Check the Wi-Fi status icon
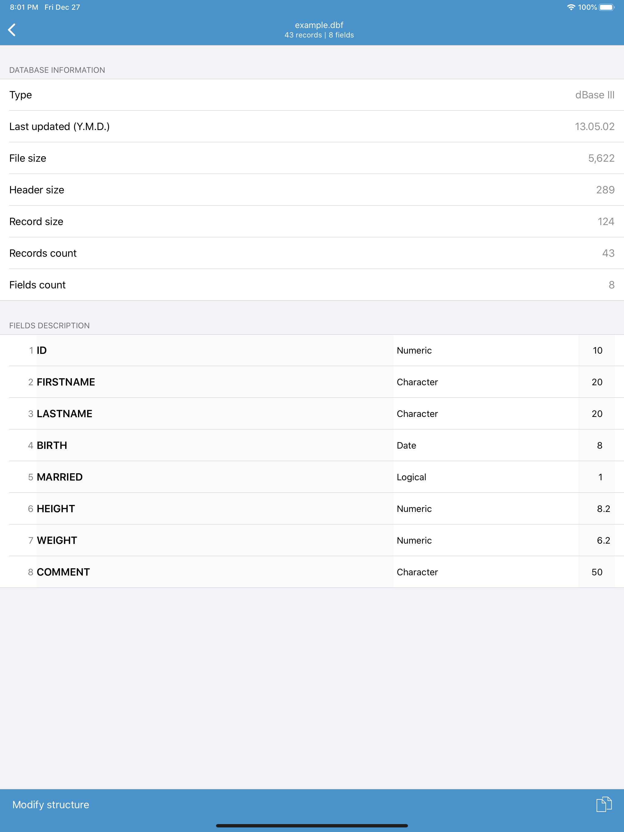This screenshot has width=624, height=832. (571, 7)
